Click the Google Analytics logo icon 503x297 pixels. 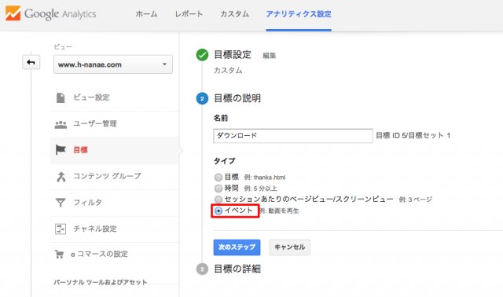coord(13,13)
